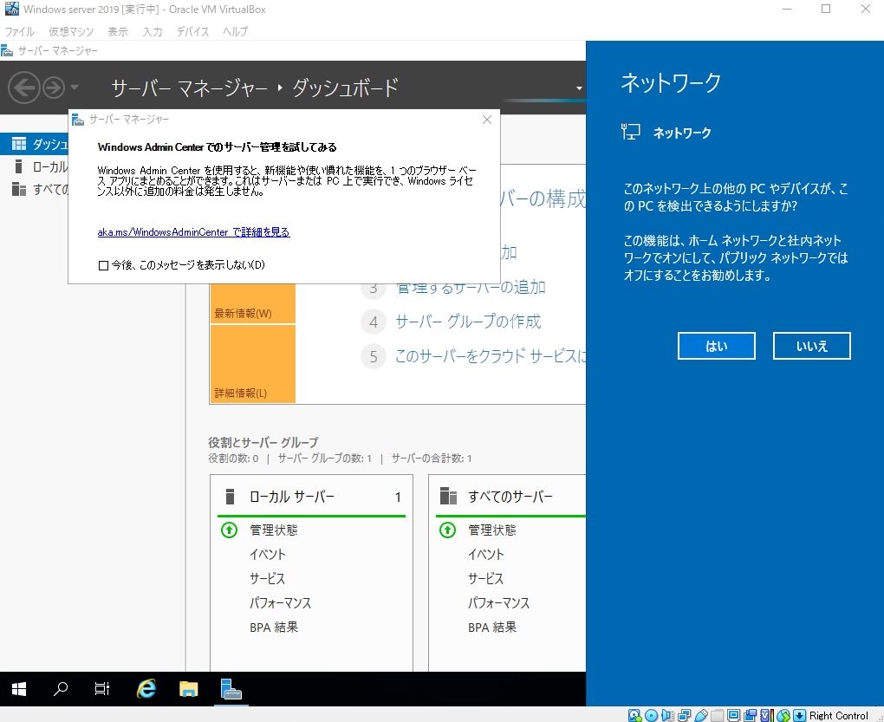
Task: Click All Servers tile servers icon
Action: [448, 496]
